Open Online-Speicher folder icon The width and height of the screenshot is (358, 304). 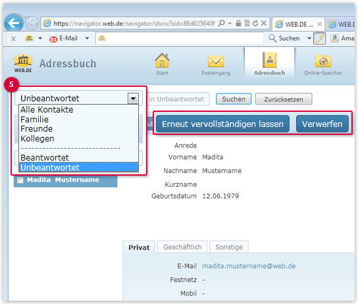point(323,61)
